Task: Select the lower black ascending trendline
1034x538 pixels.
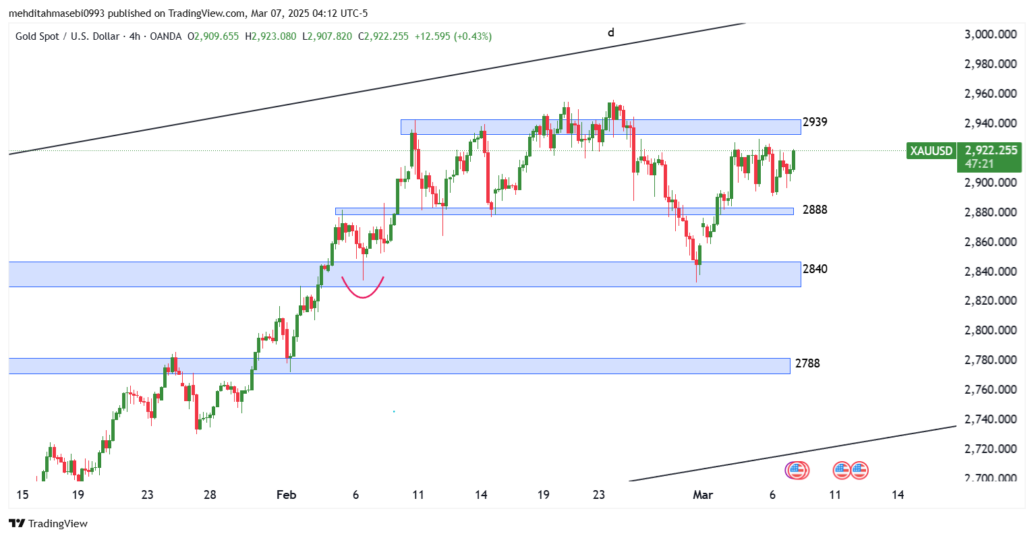Action: tap(793, 454)
